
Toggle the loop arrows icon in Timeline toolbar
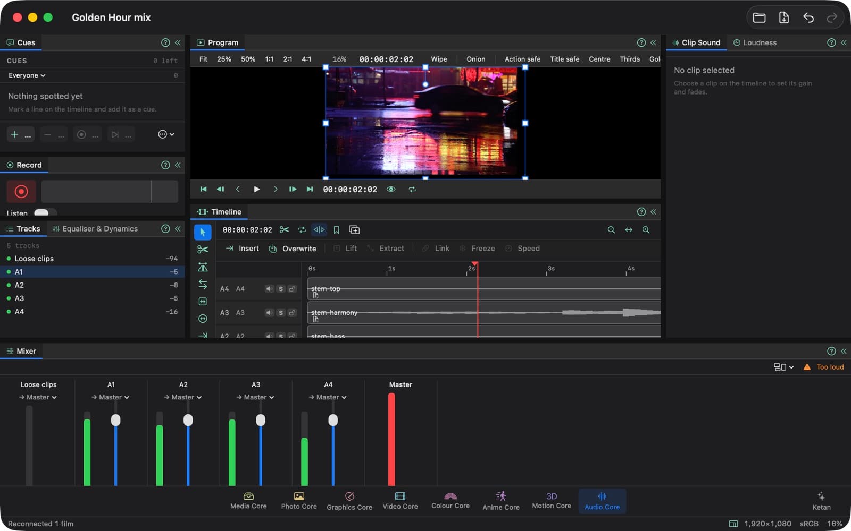click(302, 230)
